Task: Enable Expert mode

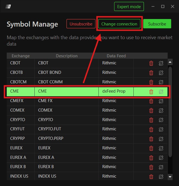Action: [x=129, y=6]
